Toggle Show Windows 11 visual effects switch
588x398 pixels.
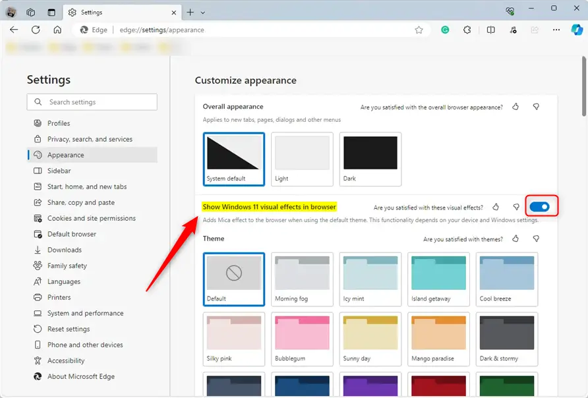[x=540, y=206]
